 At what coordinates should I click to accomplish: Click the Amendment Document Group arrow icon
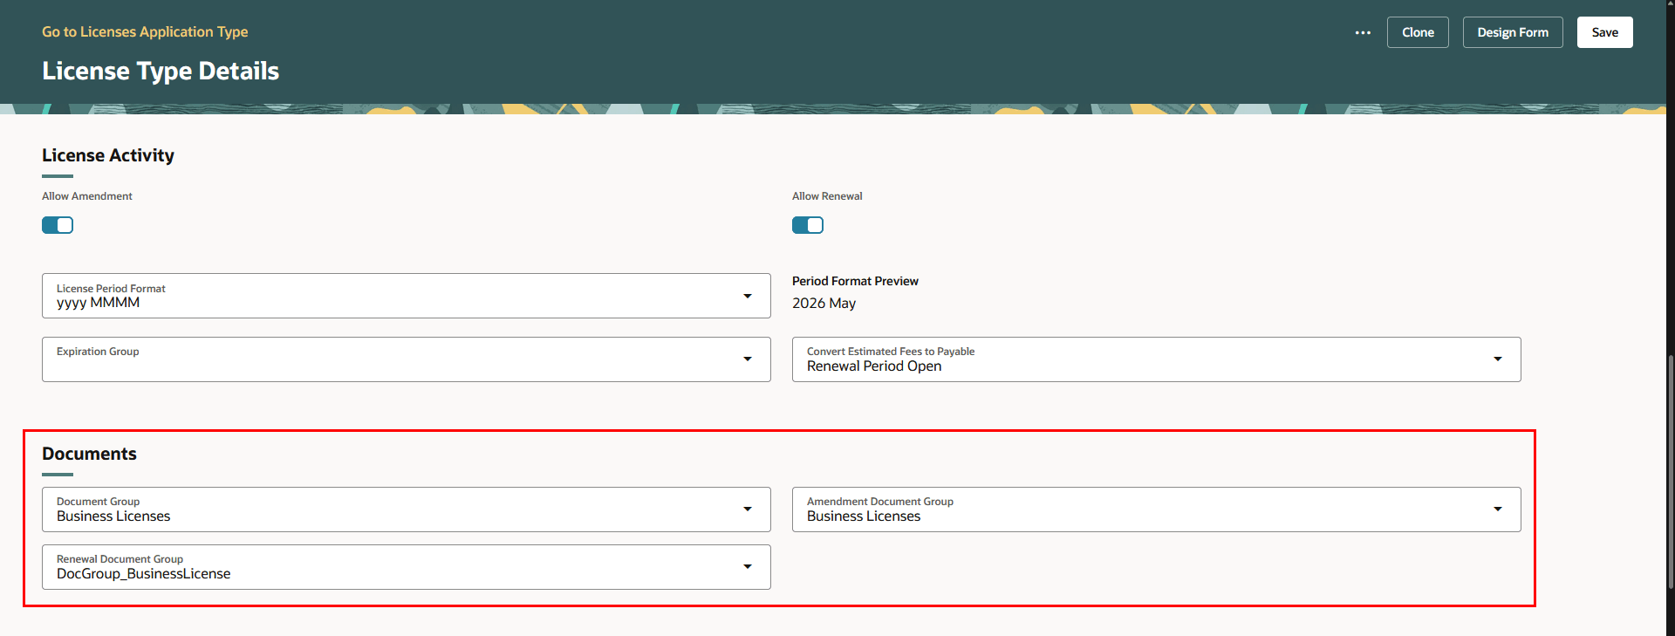(1498, 509)
